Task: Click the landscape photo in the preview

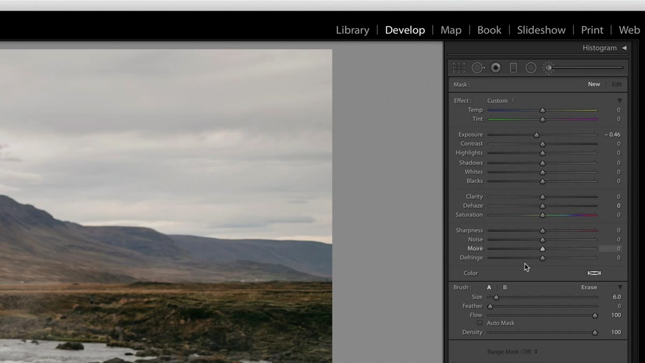Action: coord(166,206)
